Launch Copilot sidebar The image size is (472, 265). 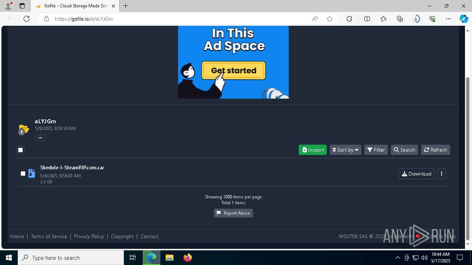(x=464, y=19)
